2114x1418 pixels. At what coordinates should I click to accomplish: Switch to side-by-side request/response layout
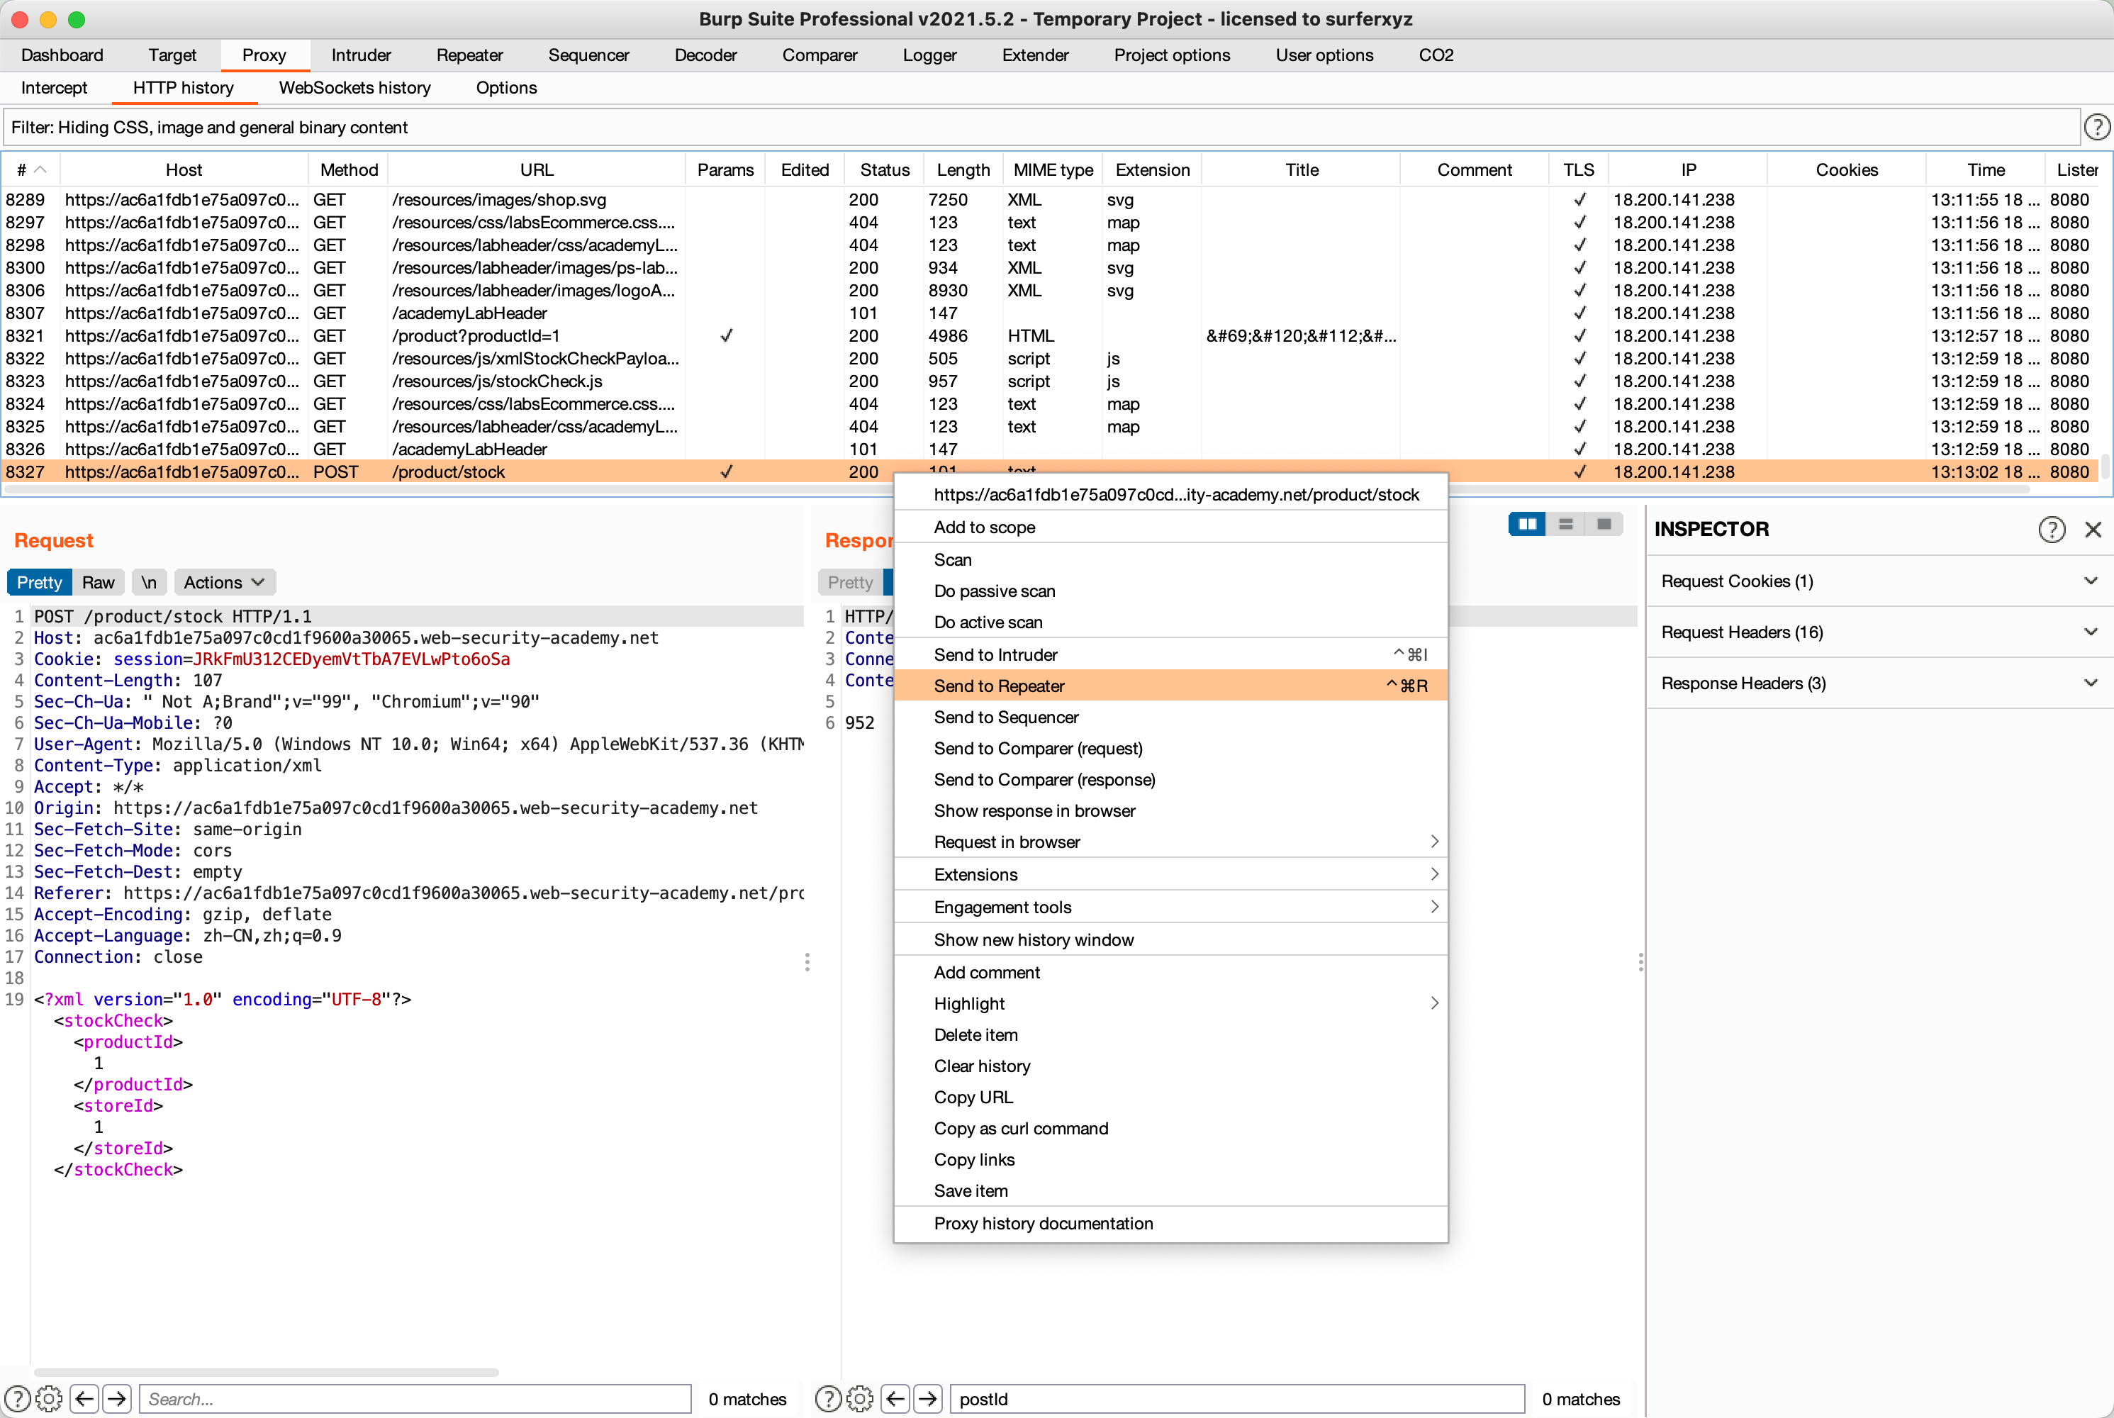pyautogui.click(x=1527, y=524)
